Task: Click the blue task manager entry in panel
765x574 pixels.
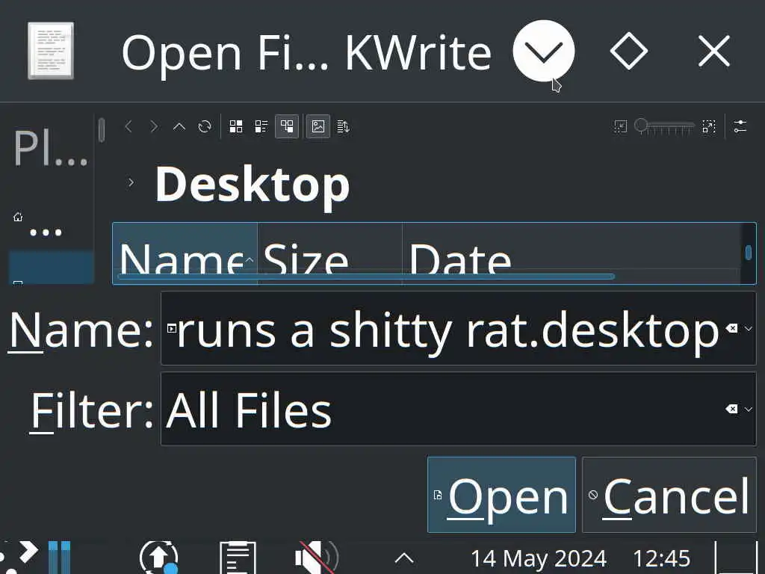Action: [60, 558]
